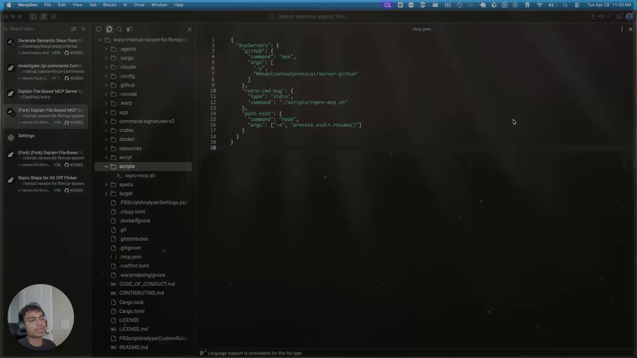Viewport: 637px width, 358px height.
Task: Select the docker folder row
Action: 143,139
